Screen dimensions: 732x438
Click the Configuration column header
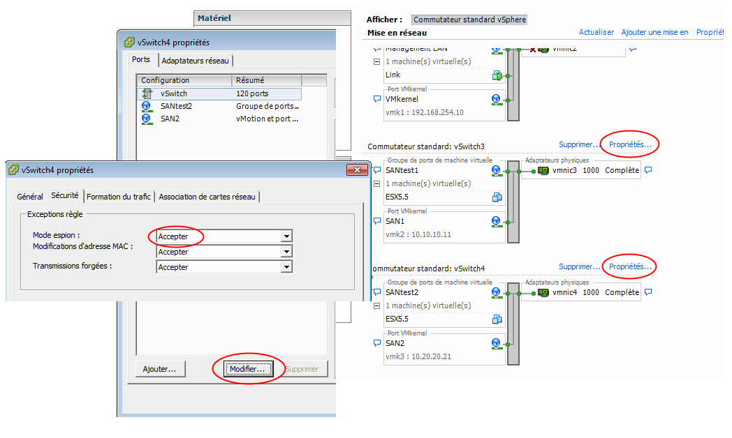pos(184,80)
